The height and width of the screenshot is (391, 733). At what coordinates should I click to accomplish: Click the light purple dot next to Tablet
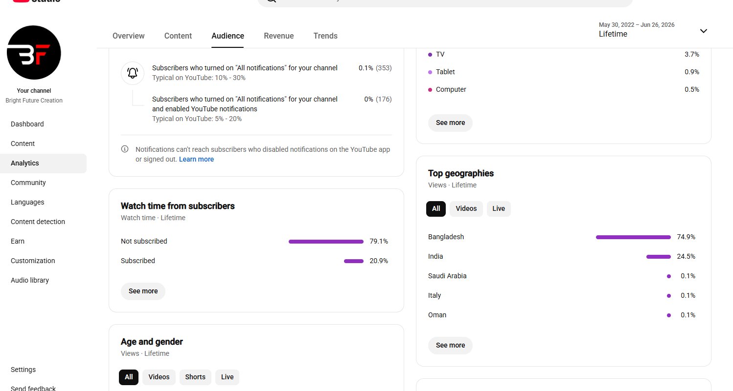(x=430, y=72)
